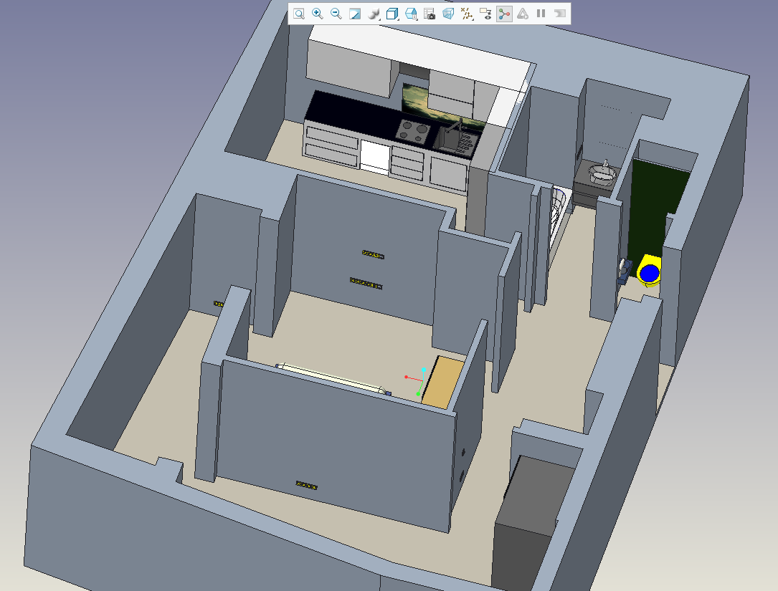Image resolution: width=778 pixels, height=591 pixels.
Task: Open the Datum Display Filters dropdown
Action: click(x=467, y=14)
